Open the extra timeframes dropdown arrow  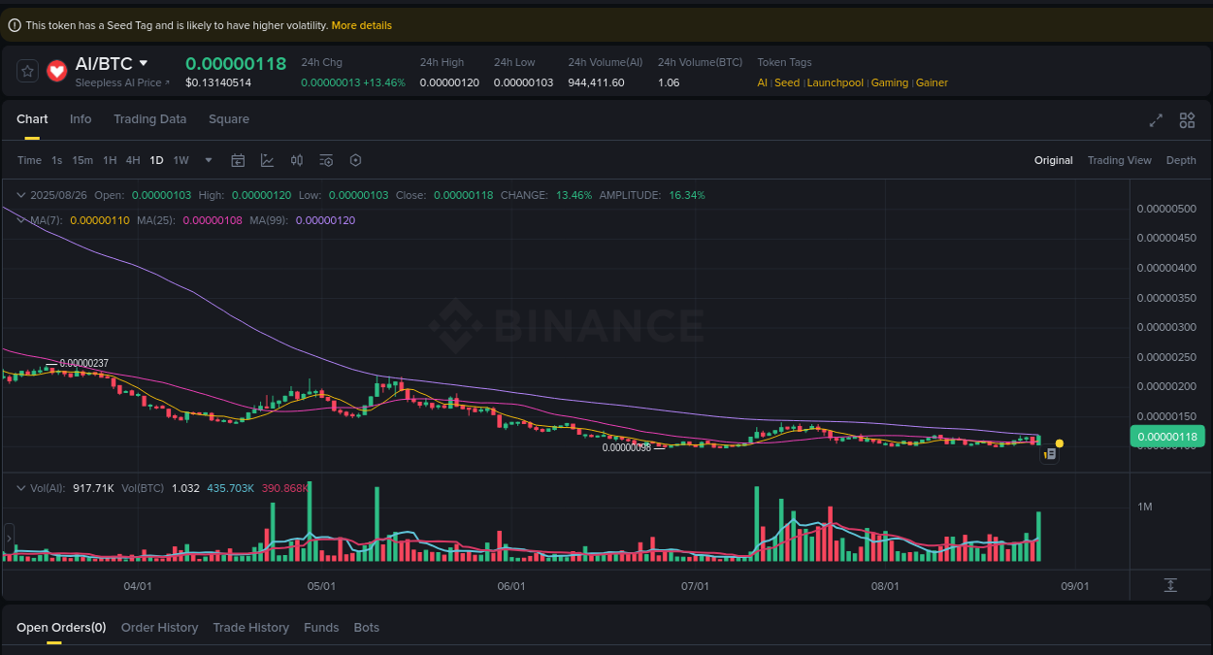tap(208, 160)
